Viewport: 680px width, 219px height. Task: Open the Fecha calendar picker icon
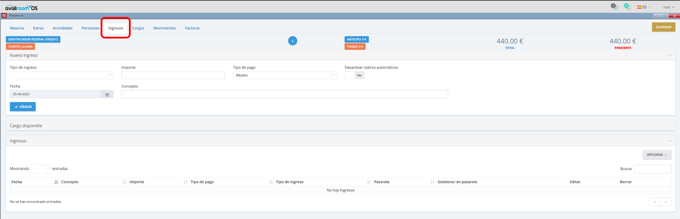107,94
